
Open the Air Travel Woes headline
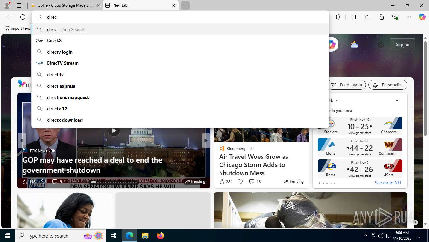coord(254,165)
